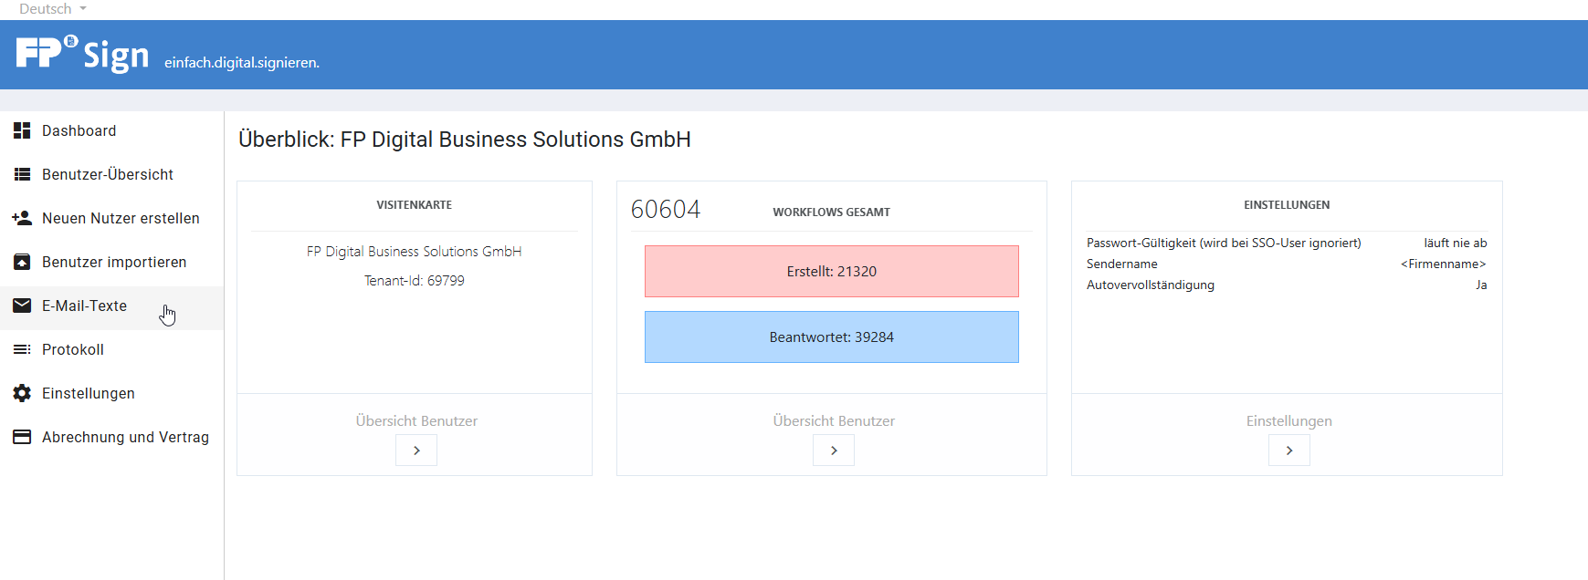The width and height of the screenshot is (1588, 580).
Task: Click the Protokoll lines icon
Action: (x=22, y=349)
